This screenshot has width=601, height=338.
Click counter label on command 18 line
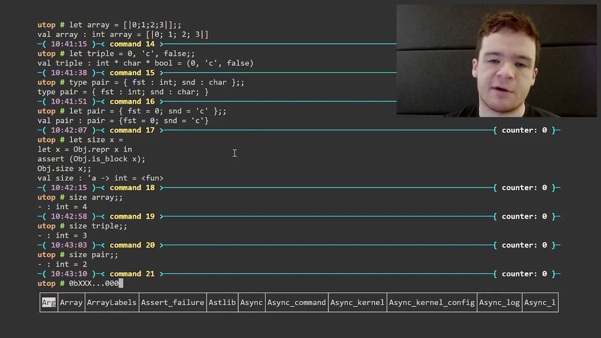click(524, 187)
